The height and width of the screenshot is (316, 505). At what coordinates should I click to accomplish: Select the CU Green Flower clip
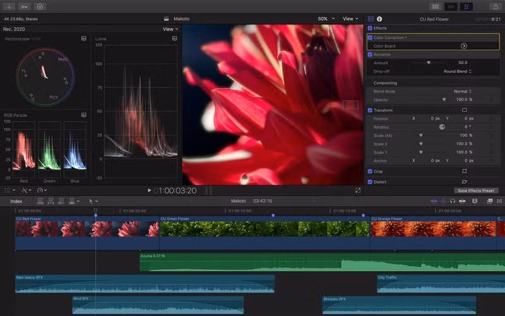pyautogui.click(x=264, y=233)
